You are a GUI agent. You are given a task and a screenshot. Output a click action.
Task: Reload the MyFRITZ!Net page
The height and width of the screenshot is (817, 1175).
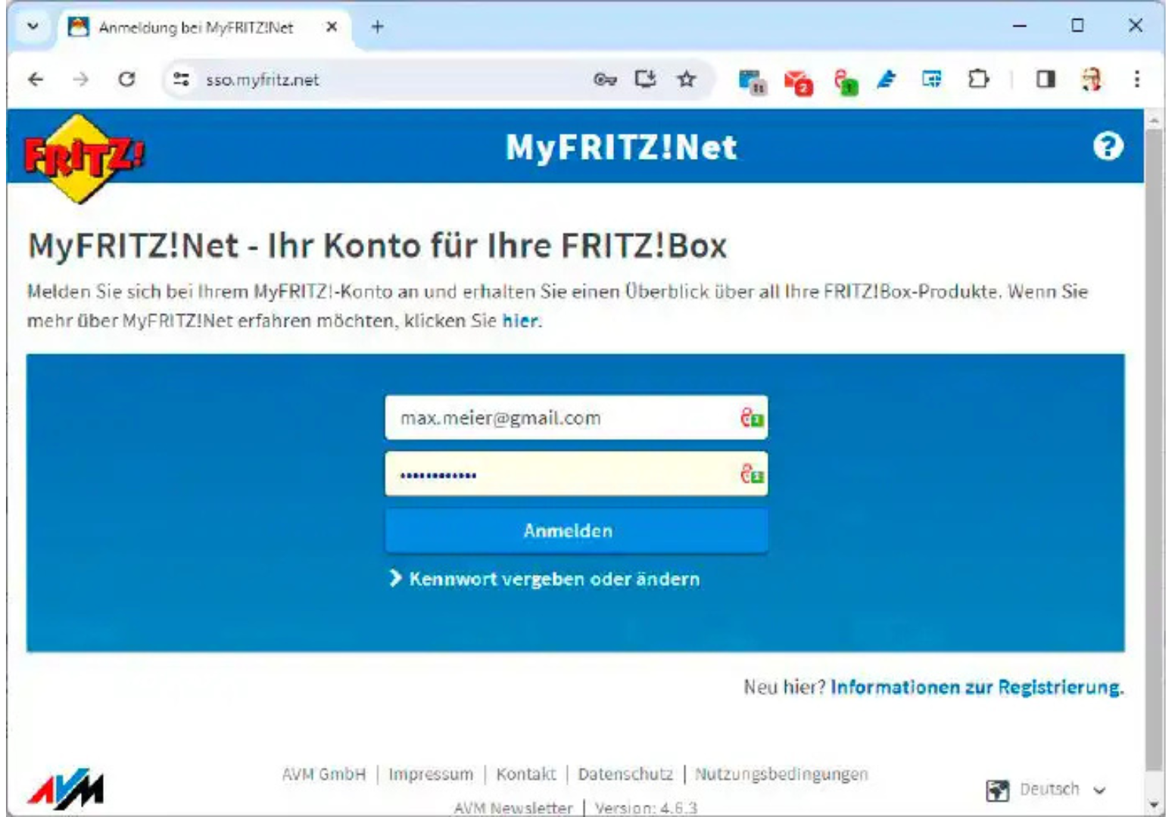(126, 79)
